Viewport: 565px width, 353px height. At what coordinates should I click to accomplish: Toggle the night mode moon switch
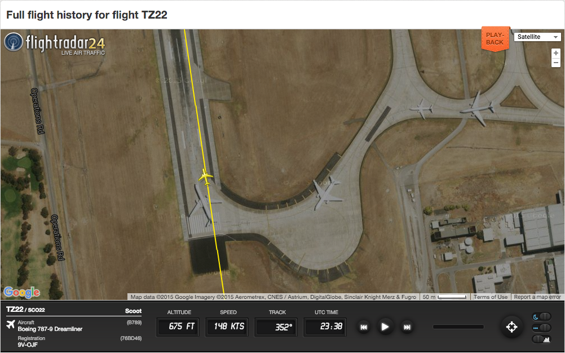click(541, 316)
